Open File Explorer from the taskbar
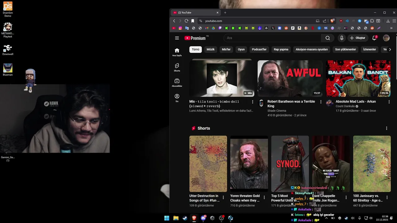397x223 pixels. pos(176,218)
